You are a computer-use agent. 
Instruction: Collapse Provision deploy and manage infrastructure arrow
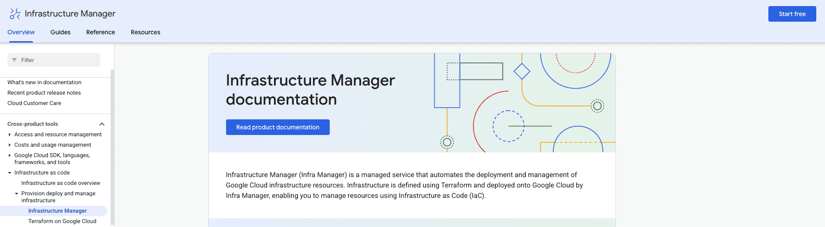tap(17, 194)
